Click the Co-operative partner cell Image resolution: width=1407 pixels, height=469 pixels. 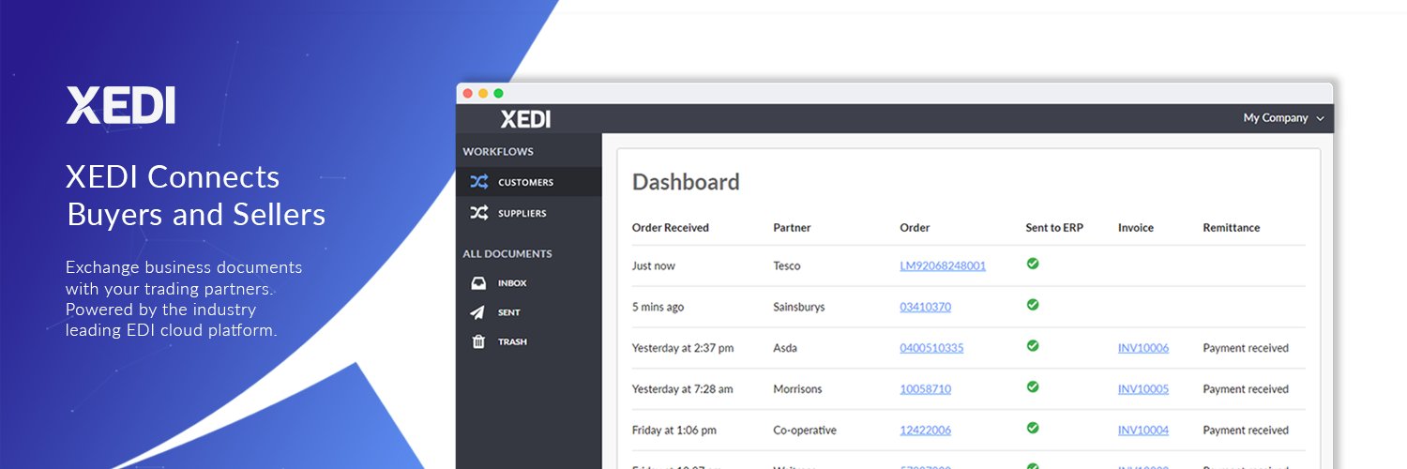tap(805, 431)
